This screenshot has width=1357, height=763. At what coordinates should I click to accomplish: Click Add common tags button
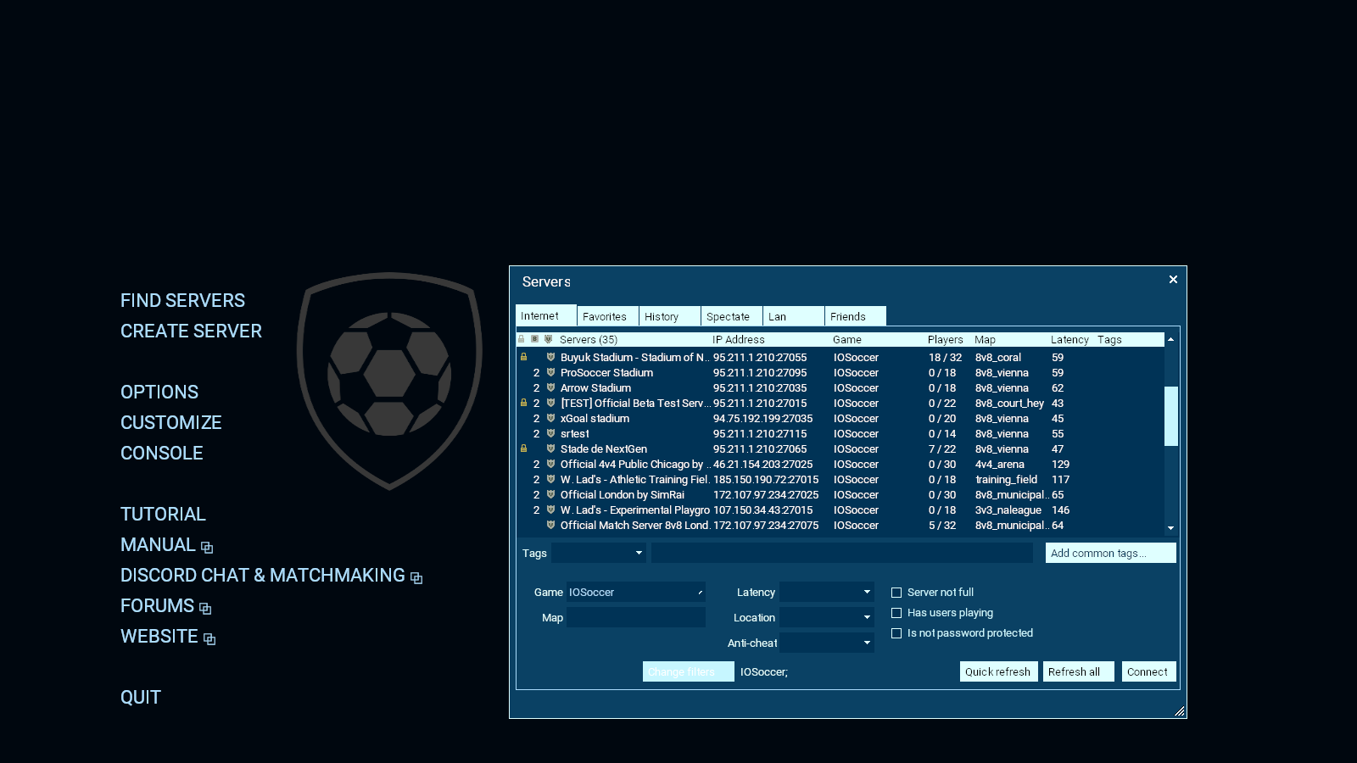coord(1111,553)
